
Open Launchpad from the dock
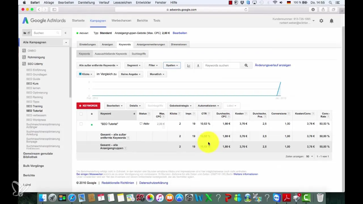point(52,197)
